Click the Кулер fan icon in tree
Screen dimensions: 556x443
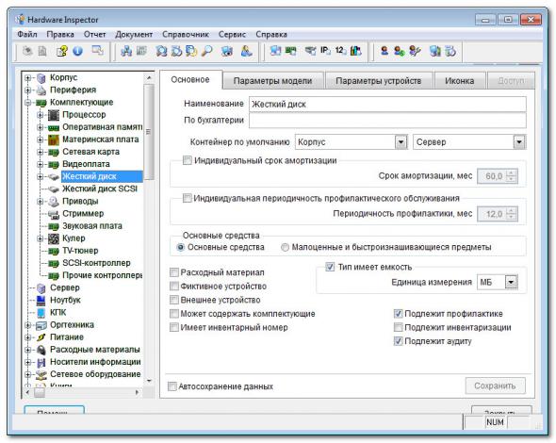tap(54, 238)
